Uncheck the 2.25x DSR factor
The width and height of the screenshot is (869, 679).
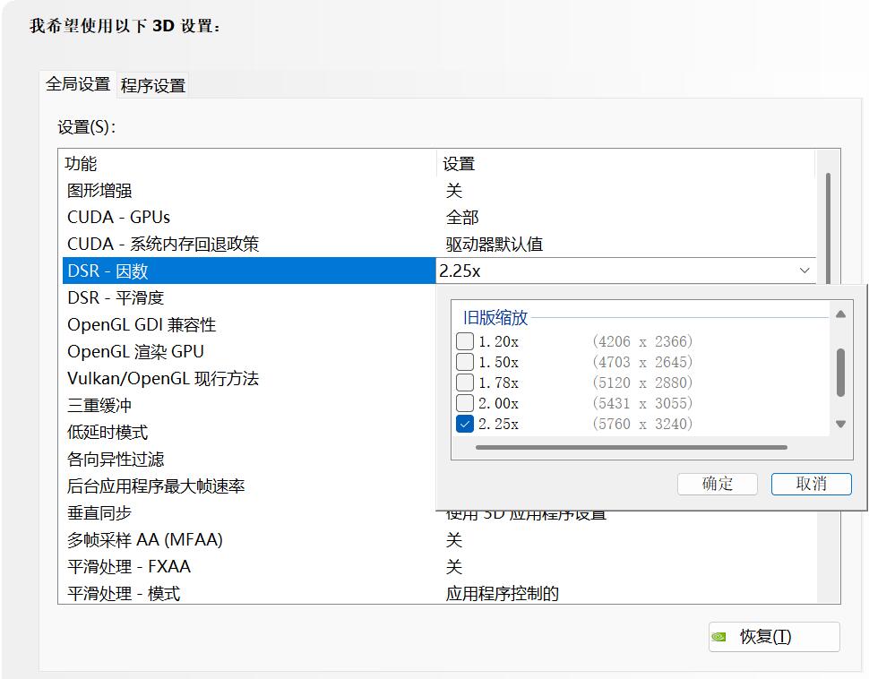click(464, 424)
